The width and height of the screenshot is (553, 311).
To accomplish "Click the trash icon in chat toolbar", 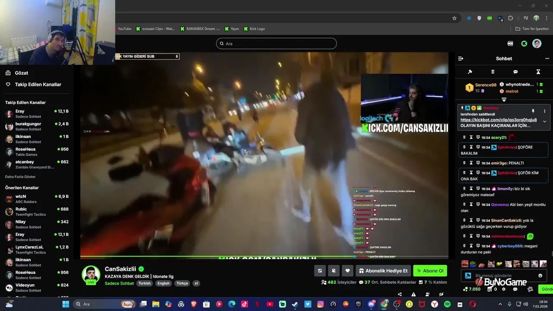I will [493, 72].
